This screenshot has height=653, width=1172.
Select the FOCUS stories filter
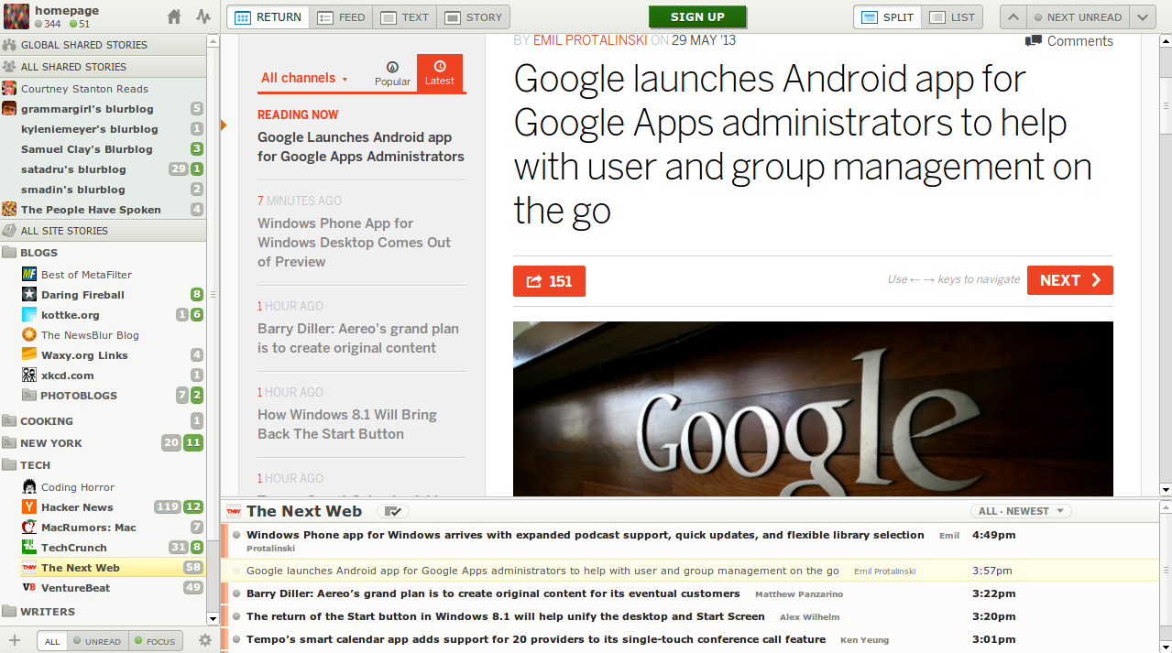(156, 641)
